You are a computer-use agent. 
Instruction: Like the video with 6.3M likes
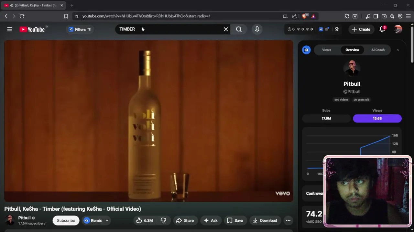click(x=144, y=220)
